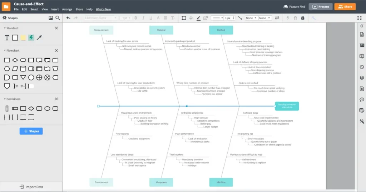
Task: Enter fullscreen with the expand arrows icon
Action: (x=359, y=18)
